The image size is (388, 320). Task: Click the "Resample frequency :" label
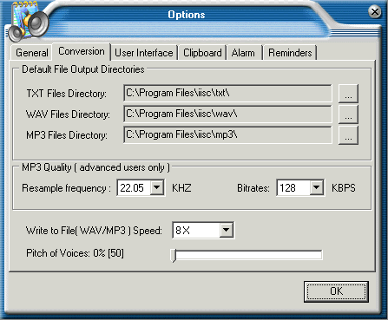(x=67, y=188)
